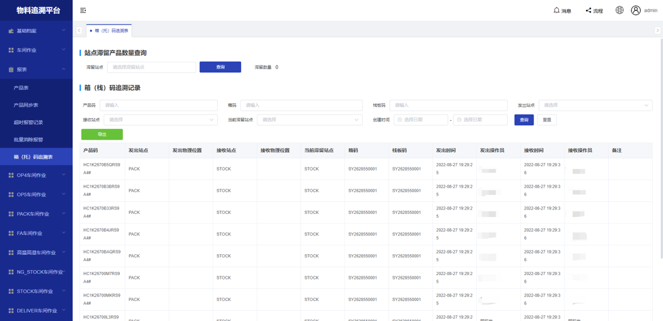Click the 报表 clipboard icon
663x321 pixels.
[11, 70]
